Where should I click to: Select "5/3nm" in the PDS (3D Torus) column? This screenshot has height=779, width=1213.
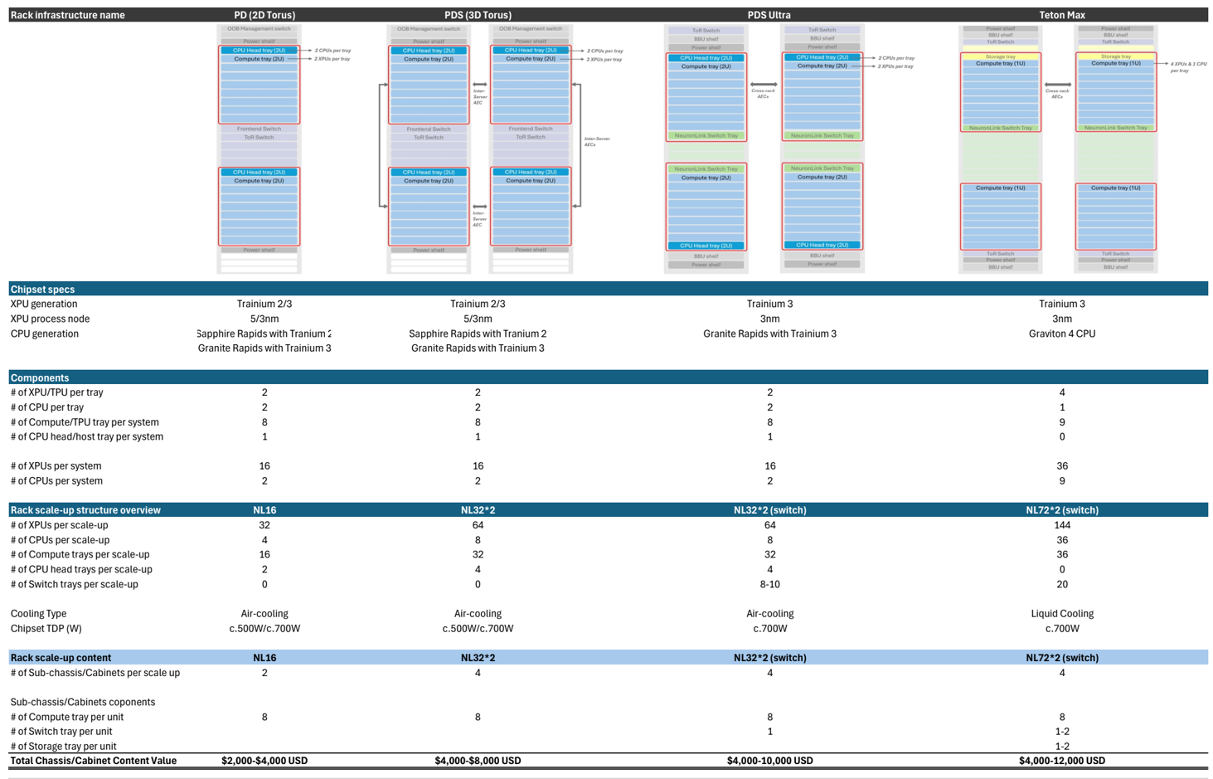[478, 319]
